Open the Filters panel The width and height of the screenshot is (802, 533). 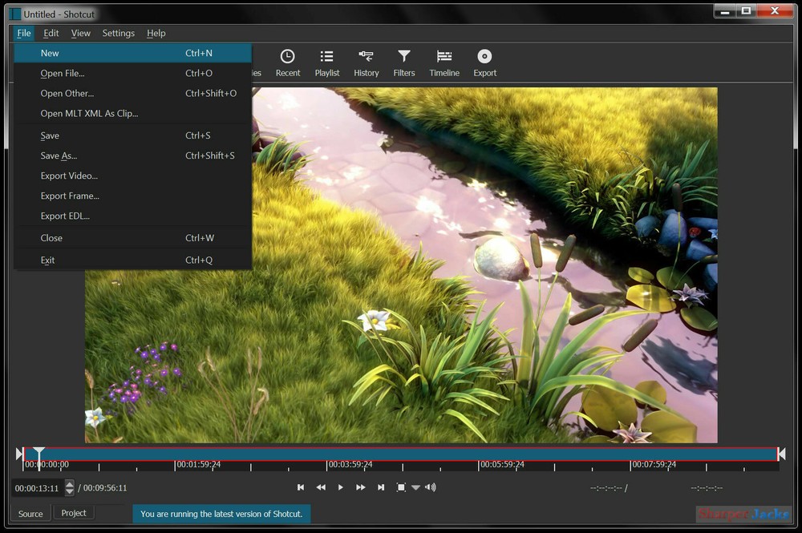point(403,63)
